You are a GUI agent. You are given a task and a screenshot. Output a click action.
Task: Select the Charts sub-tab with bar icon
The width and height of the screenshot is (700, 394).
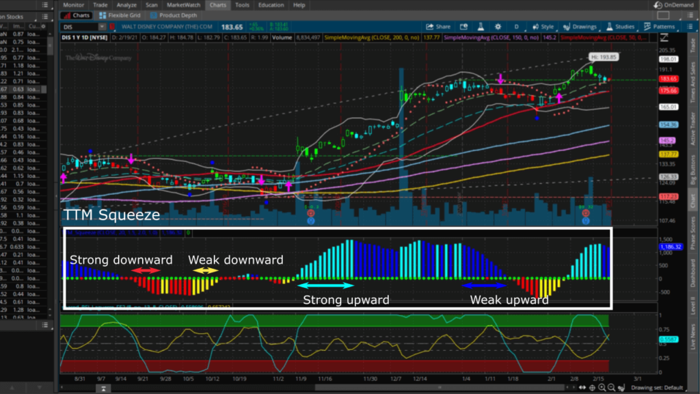point(77,15)
